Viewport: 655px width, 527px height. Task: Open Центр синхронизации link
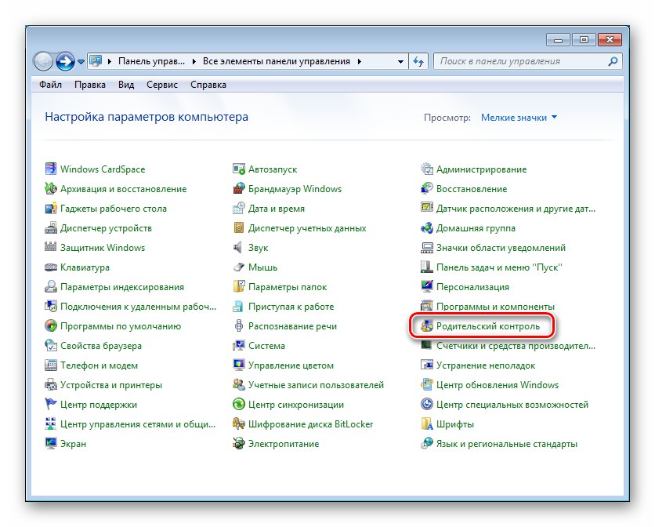tap(295, 405)
